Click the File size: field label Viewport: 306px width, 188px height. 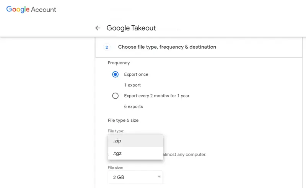[x=116, y=168]
